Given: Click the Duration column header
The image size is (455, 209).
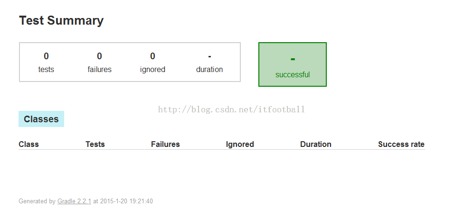Looking at the screenshot, I should point(316,144).
